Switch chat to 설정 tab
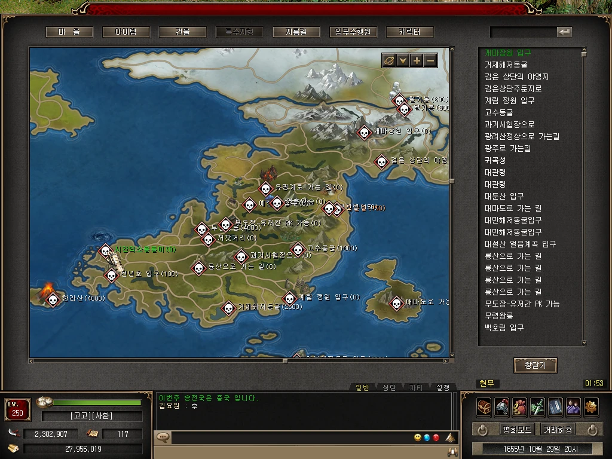 click(443, 387)
